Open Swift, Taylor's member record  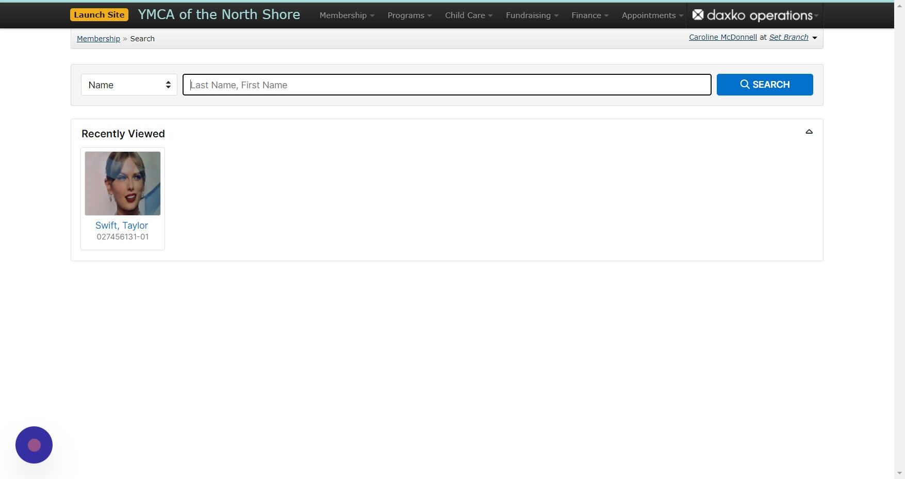(122, 226)
